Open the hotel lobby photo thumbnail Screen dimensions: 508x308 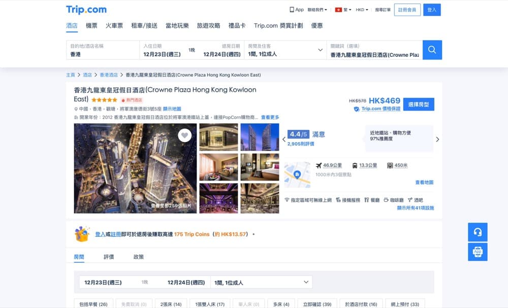[x=218, y=137]
